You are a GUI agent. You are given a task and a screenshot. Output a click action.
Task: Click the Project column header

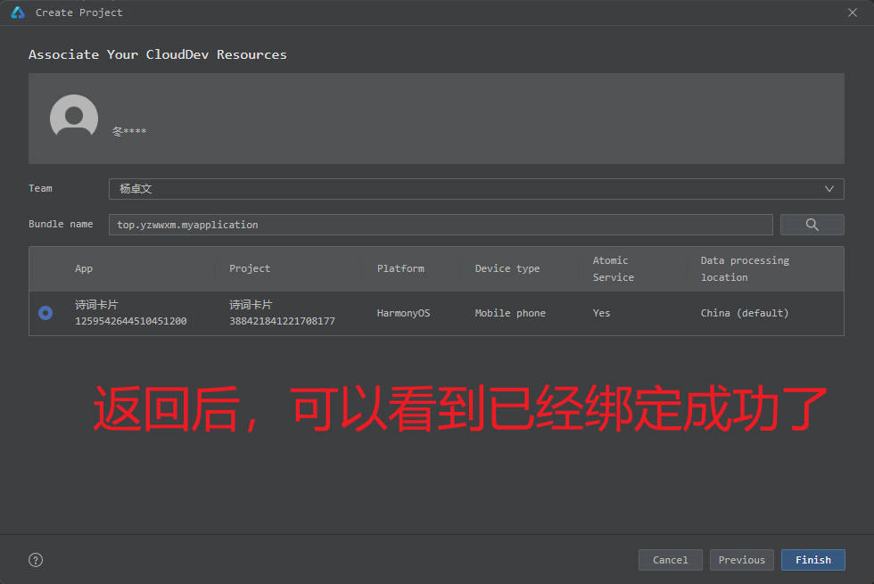[250, 268]
